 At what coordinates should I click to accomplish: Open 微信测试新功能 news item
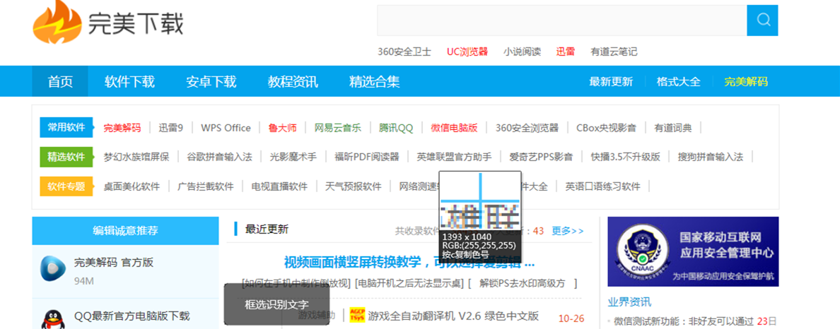(684, 321)
